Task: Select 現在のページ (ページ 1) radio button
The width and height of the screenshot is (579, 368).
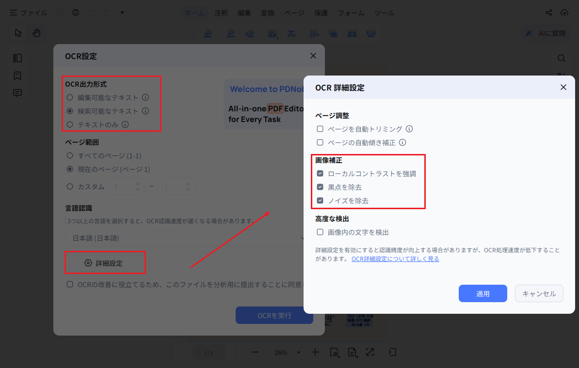Action: (x=70, y=169)
